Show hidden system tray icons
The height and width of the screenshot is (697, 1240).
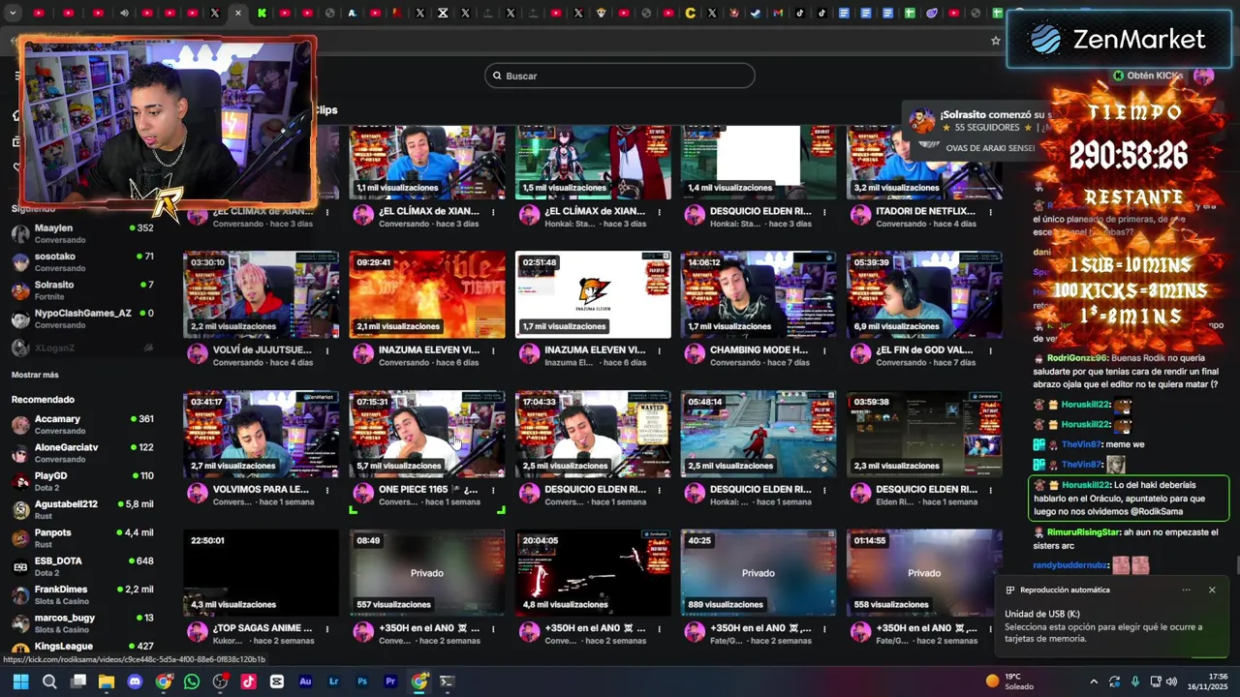tap(1094, 682)
